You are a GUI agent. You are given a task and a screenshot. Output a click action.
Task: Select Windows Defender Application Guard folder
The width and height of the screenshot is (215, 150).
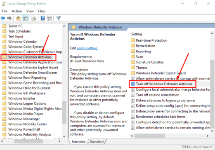click(32, 62)
